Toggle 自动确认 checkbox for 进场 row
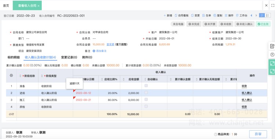The height and width of the screenshot is (139, 275). point(146,93)
